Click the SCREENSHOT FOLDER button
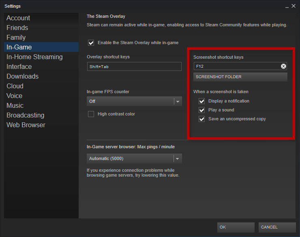300x237 pixels. pyautogui.click(x=240, y=77)
